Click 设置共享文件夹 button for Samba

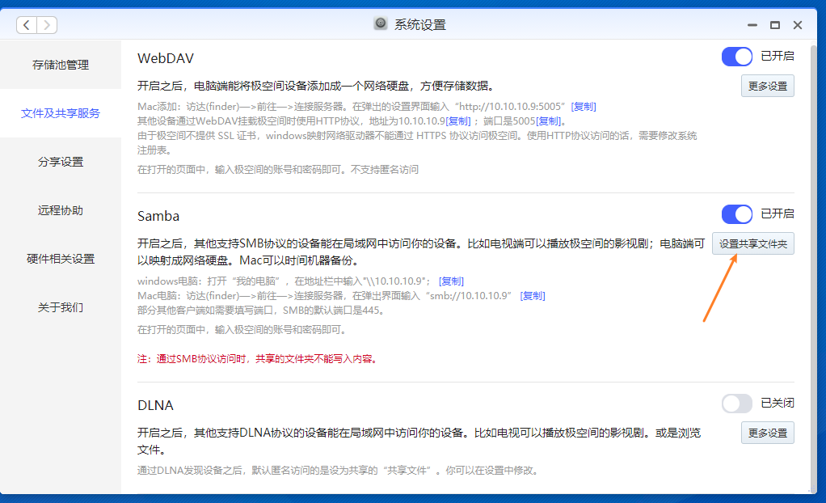(752, 243)
